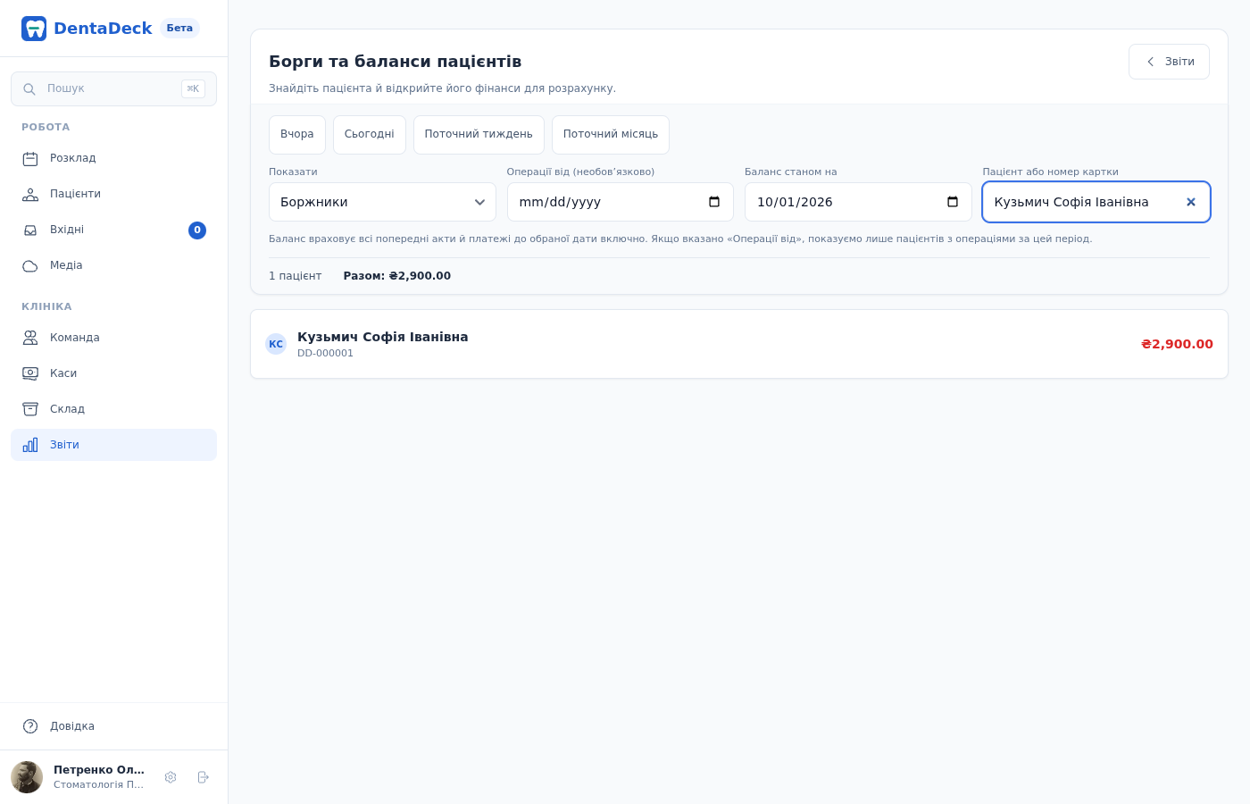Image resolution: width=1250 pixels, height=804 pixels.
Task: Click the Операції від date field
Action: pyautogui.click(x=621, y=202)
